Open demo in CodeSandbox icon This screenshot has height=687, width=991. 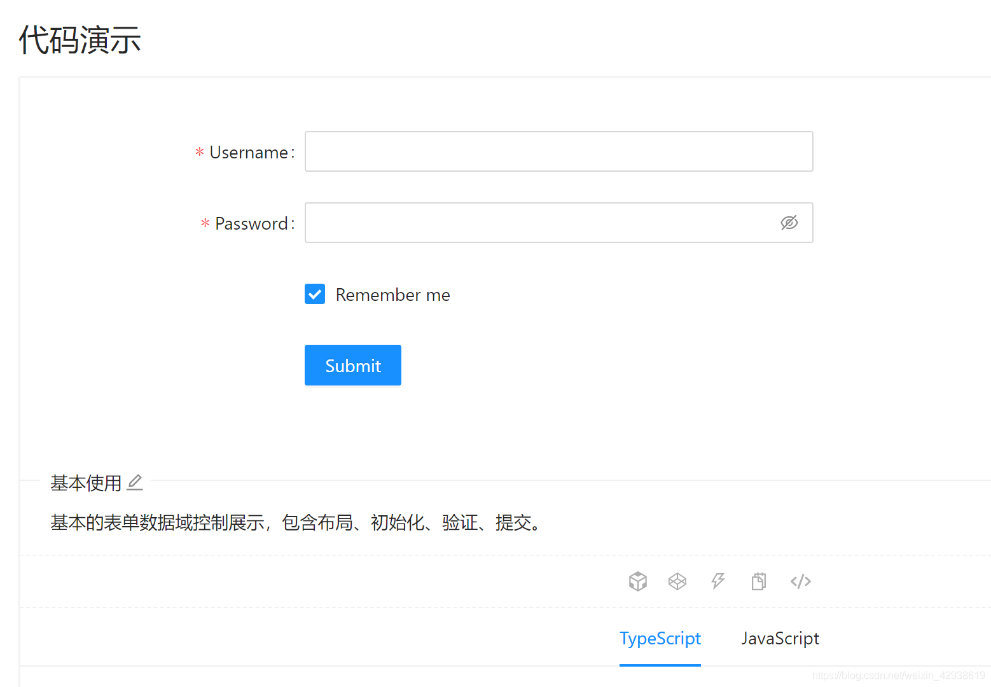[638, 581]
